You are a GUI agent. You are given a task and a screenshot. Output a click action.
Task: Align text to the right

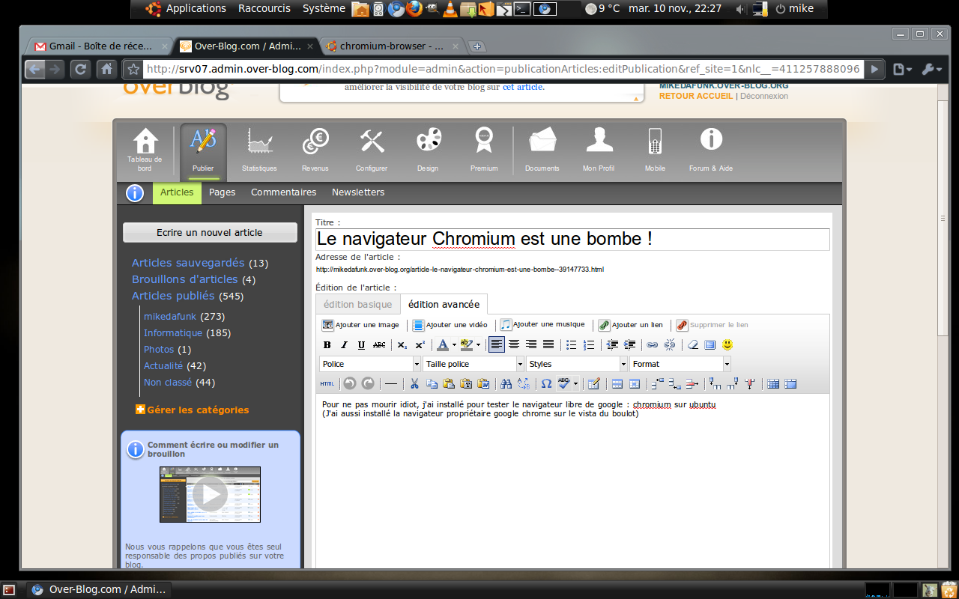[x=531, y=345]
